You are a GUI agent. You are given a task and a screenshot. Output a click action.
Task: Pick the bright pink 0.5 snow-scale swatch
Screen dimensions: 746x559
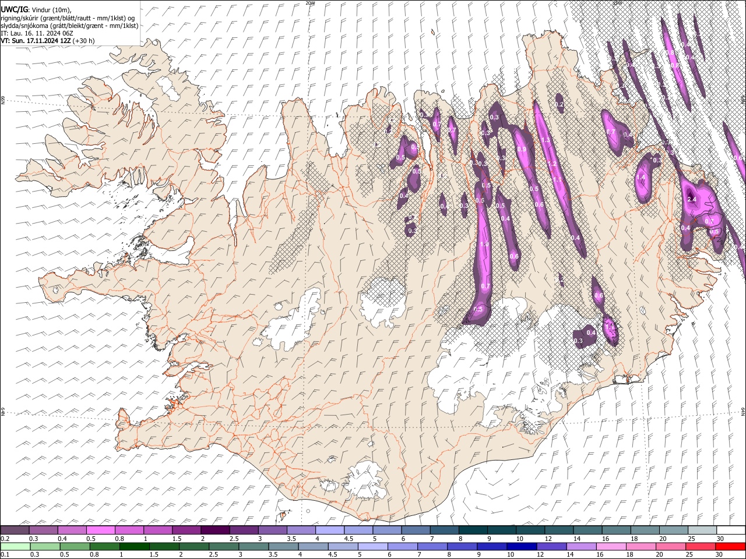(x=100, y=530)
